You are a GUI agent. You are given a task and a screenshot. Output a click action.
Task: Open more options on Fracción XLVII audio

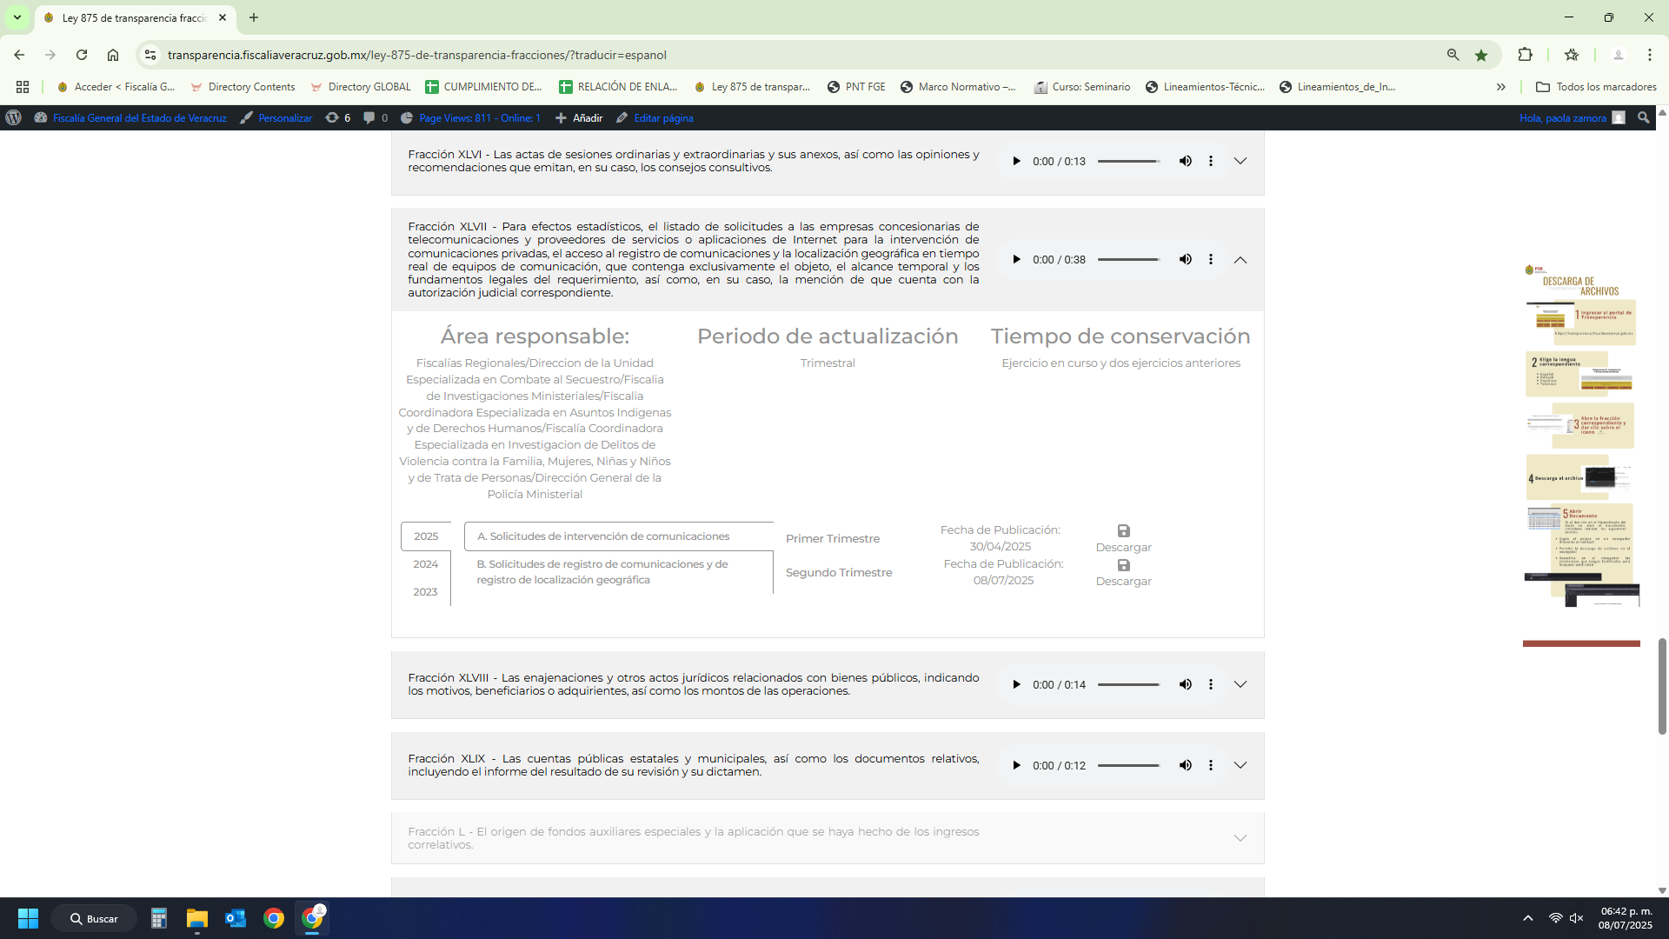pyautogui.click(x=1210, y=259)
